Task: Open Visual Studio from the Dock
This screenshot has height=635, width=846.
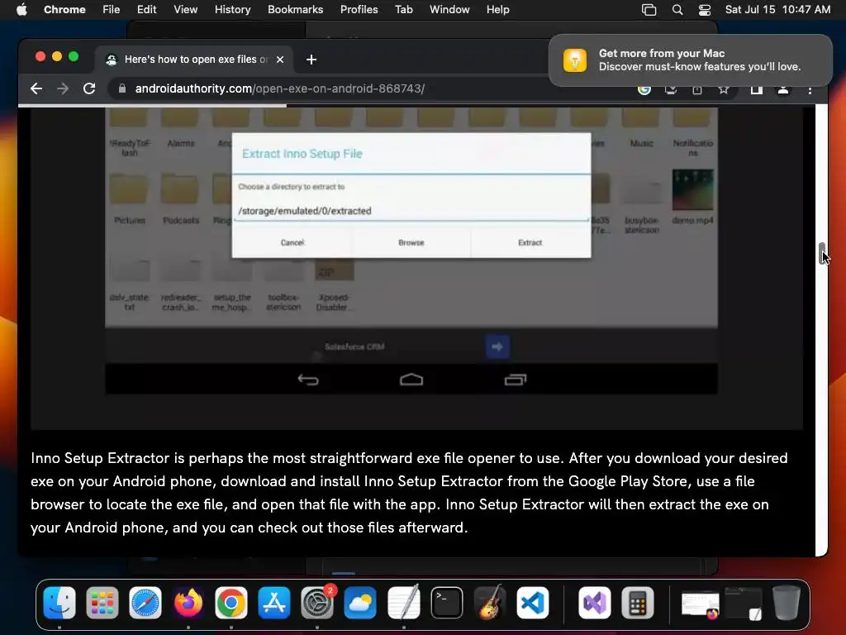Action: (x=595, y=603)
